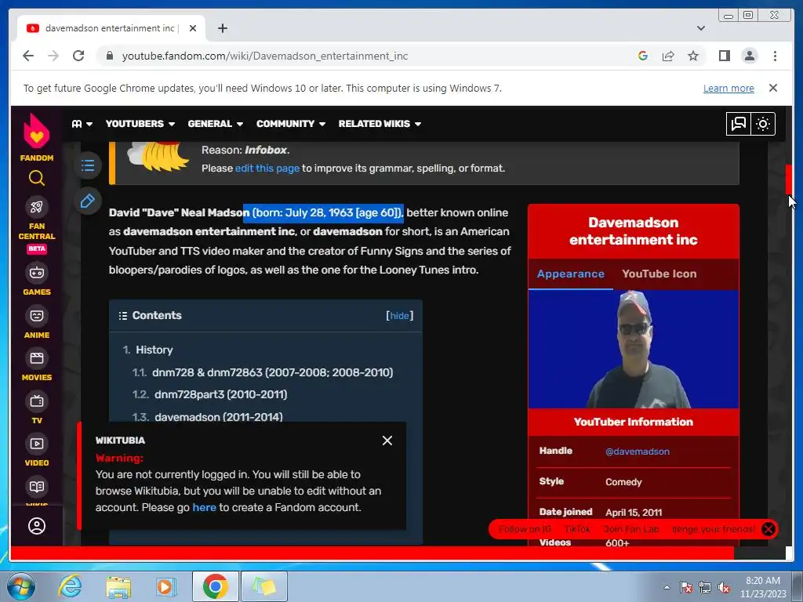Expand the wiki logo dropdown menu
The height and width of the screenshot is (602, 803).
pyautogui.click(x=82, y=124)
